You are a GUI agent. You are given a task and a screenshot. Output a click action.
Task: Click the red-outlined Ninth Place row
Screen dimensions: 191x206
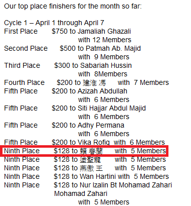tap(84, 151)
